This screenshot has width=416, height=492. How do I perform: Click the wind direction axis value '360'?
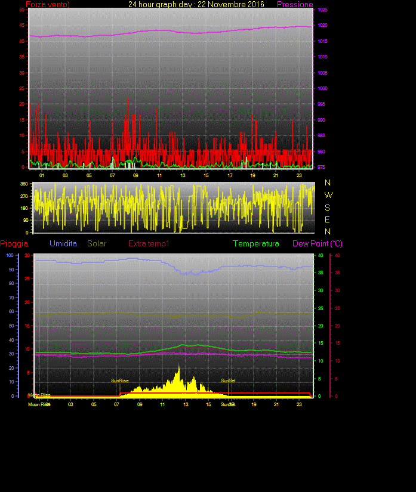pos(24,184)
